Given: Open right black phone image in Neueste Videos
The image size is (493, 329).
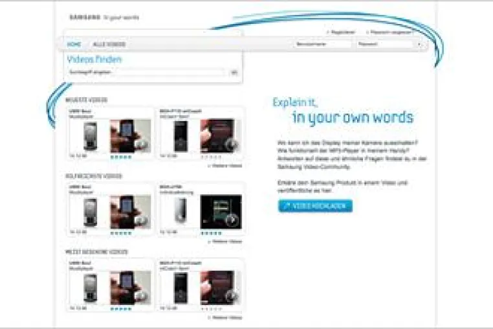Looking at the screenshot, I should (x=181, y=136).
